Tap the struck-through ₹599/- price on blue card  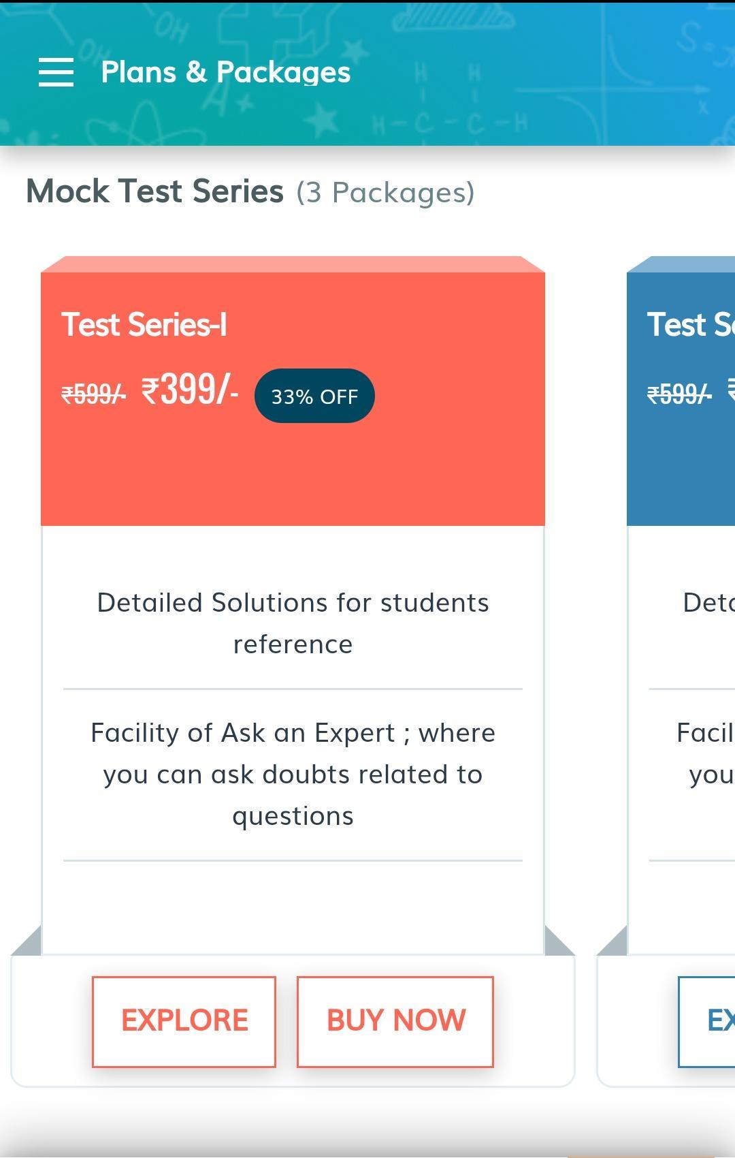(x=679, y=394)
